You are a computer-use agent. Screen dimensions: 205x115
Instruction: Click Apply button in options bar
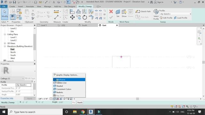pyautogui.click(x=80, y=103)
